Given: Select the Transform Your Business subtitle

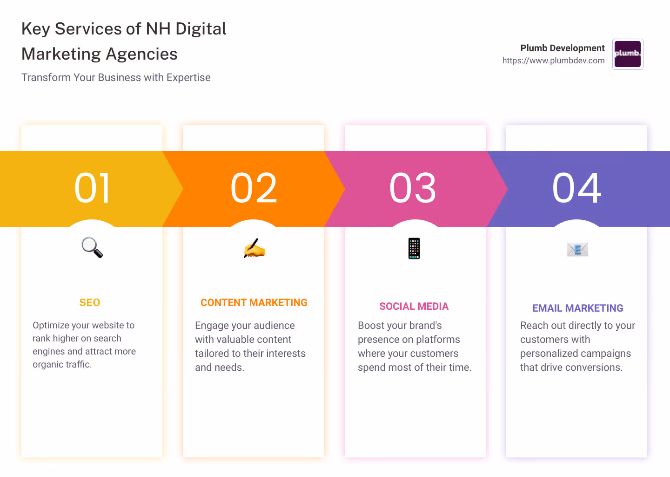Looking at the screenshot, I should point(116,77).
